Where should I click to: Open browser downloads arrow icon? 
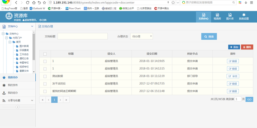(x=246, y=3)
